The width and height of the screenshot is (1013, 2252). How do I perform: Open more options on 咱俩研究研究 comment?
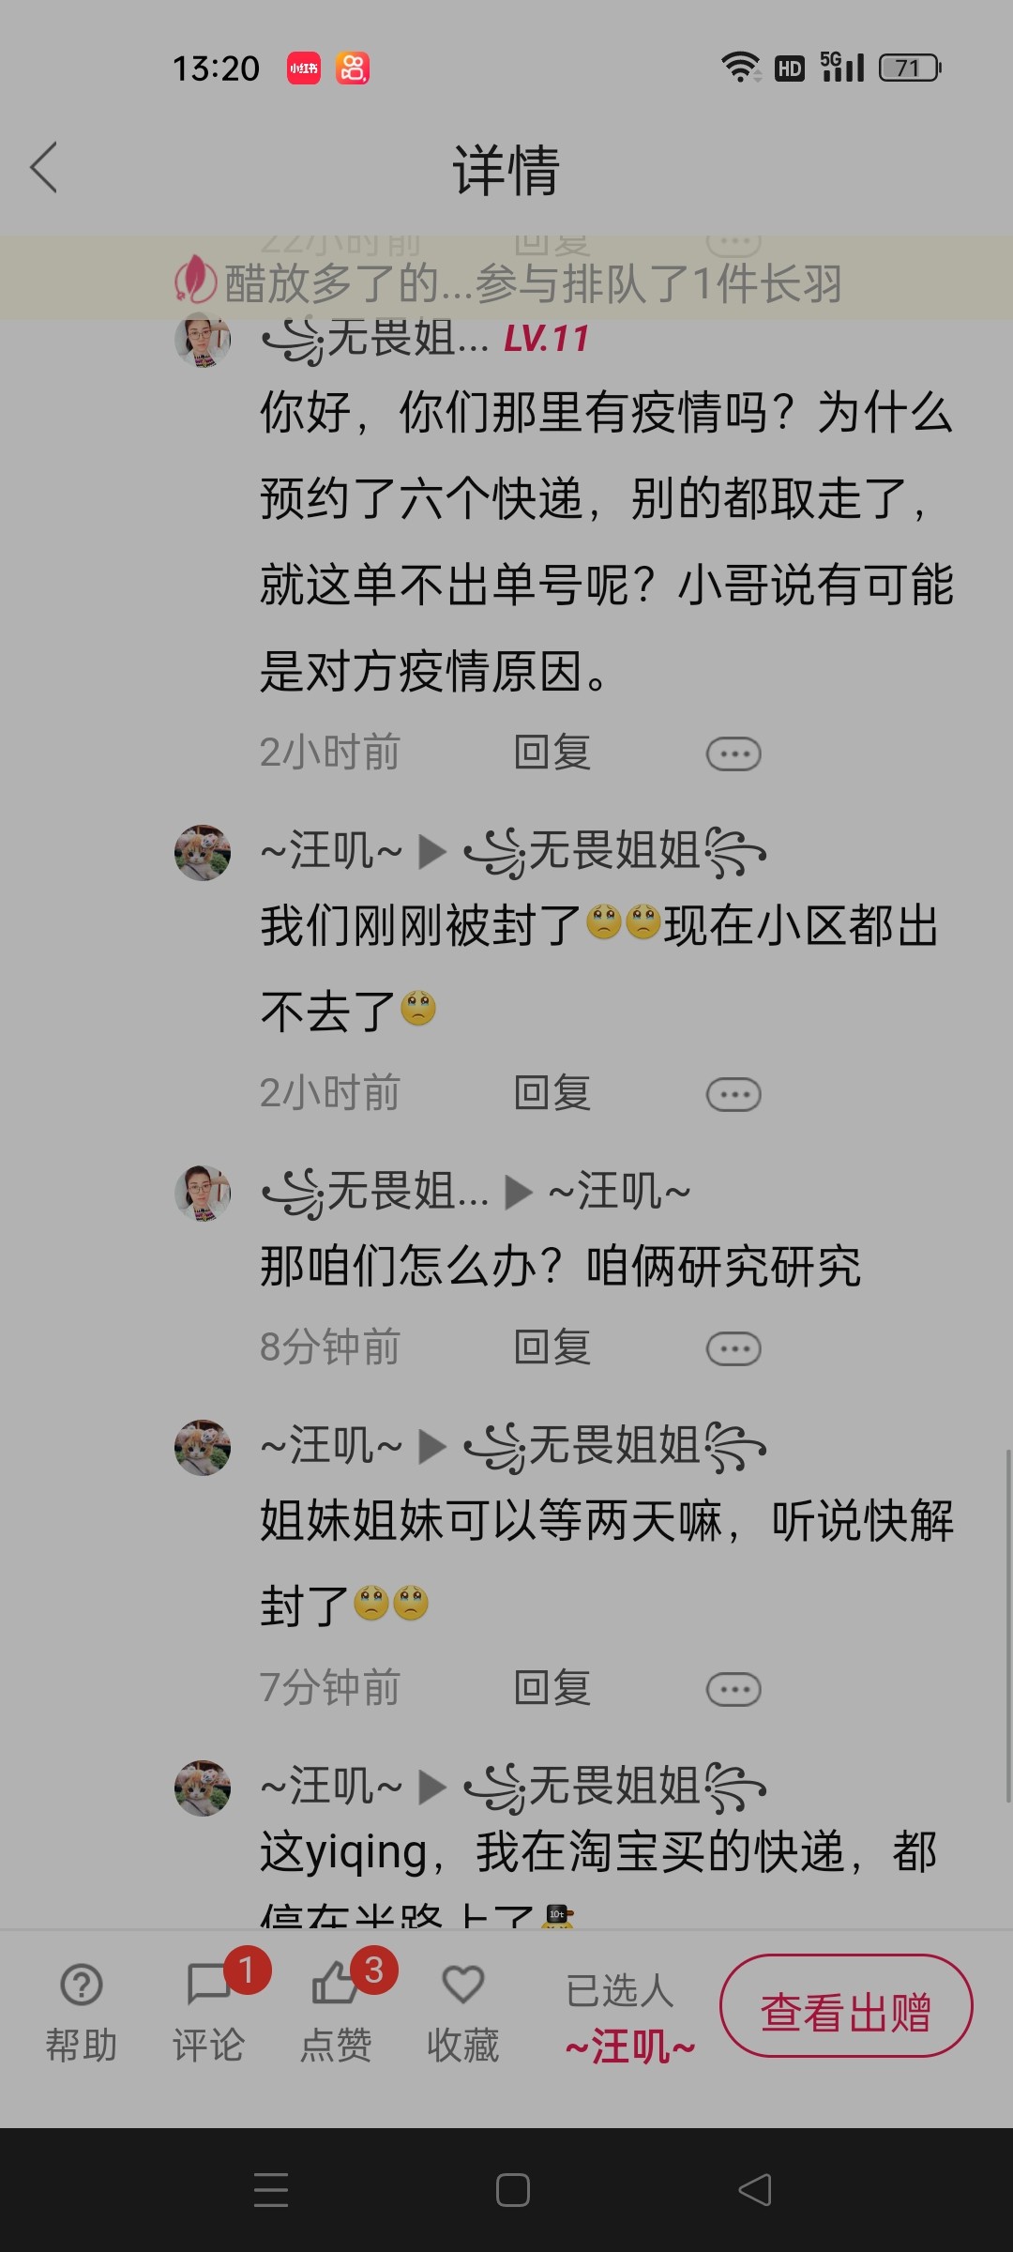[x=733, y=1348]
